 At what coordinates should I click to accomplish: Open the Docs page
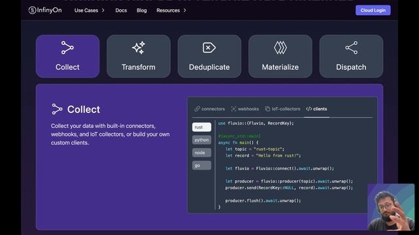tap(121, 10)
